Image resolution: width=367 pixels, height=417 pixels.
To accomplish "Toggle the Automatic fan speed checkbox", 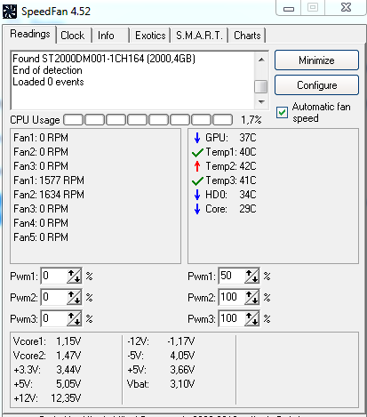I will coord(282,113).
